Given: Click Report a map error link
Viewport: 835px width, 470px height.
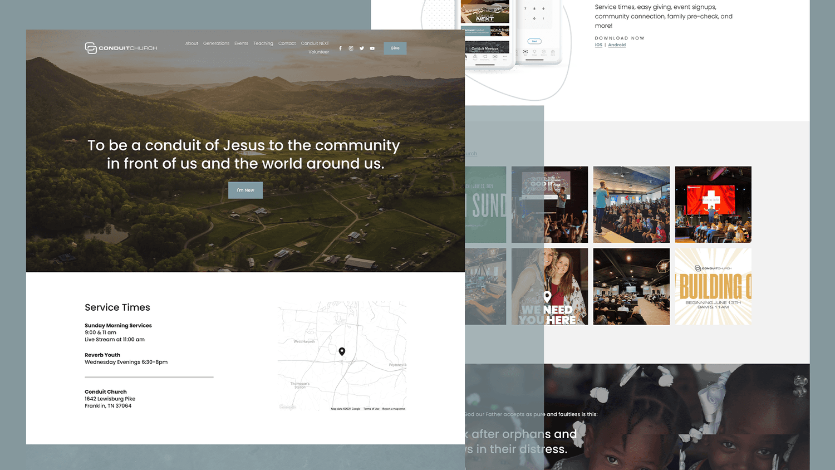Looking at the screenshot, I should click(394, 409).
